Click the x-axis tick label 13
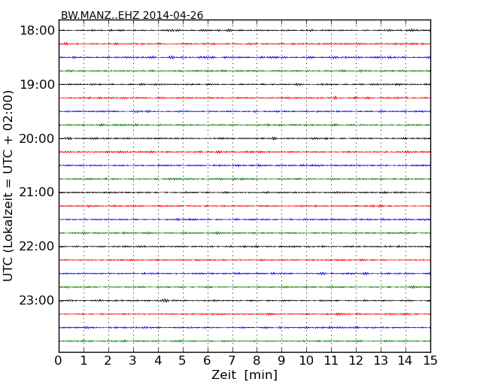489x391 pixels. 381,361
